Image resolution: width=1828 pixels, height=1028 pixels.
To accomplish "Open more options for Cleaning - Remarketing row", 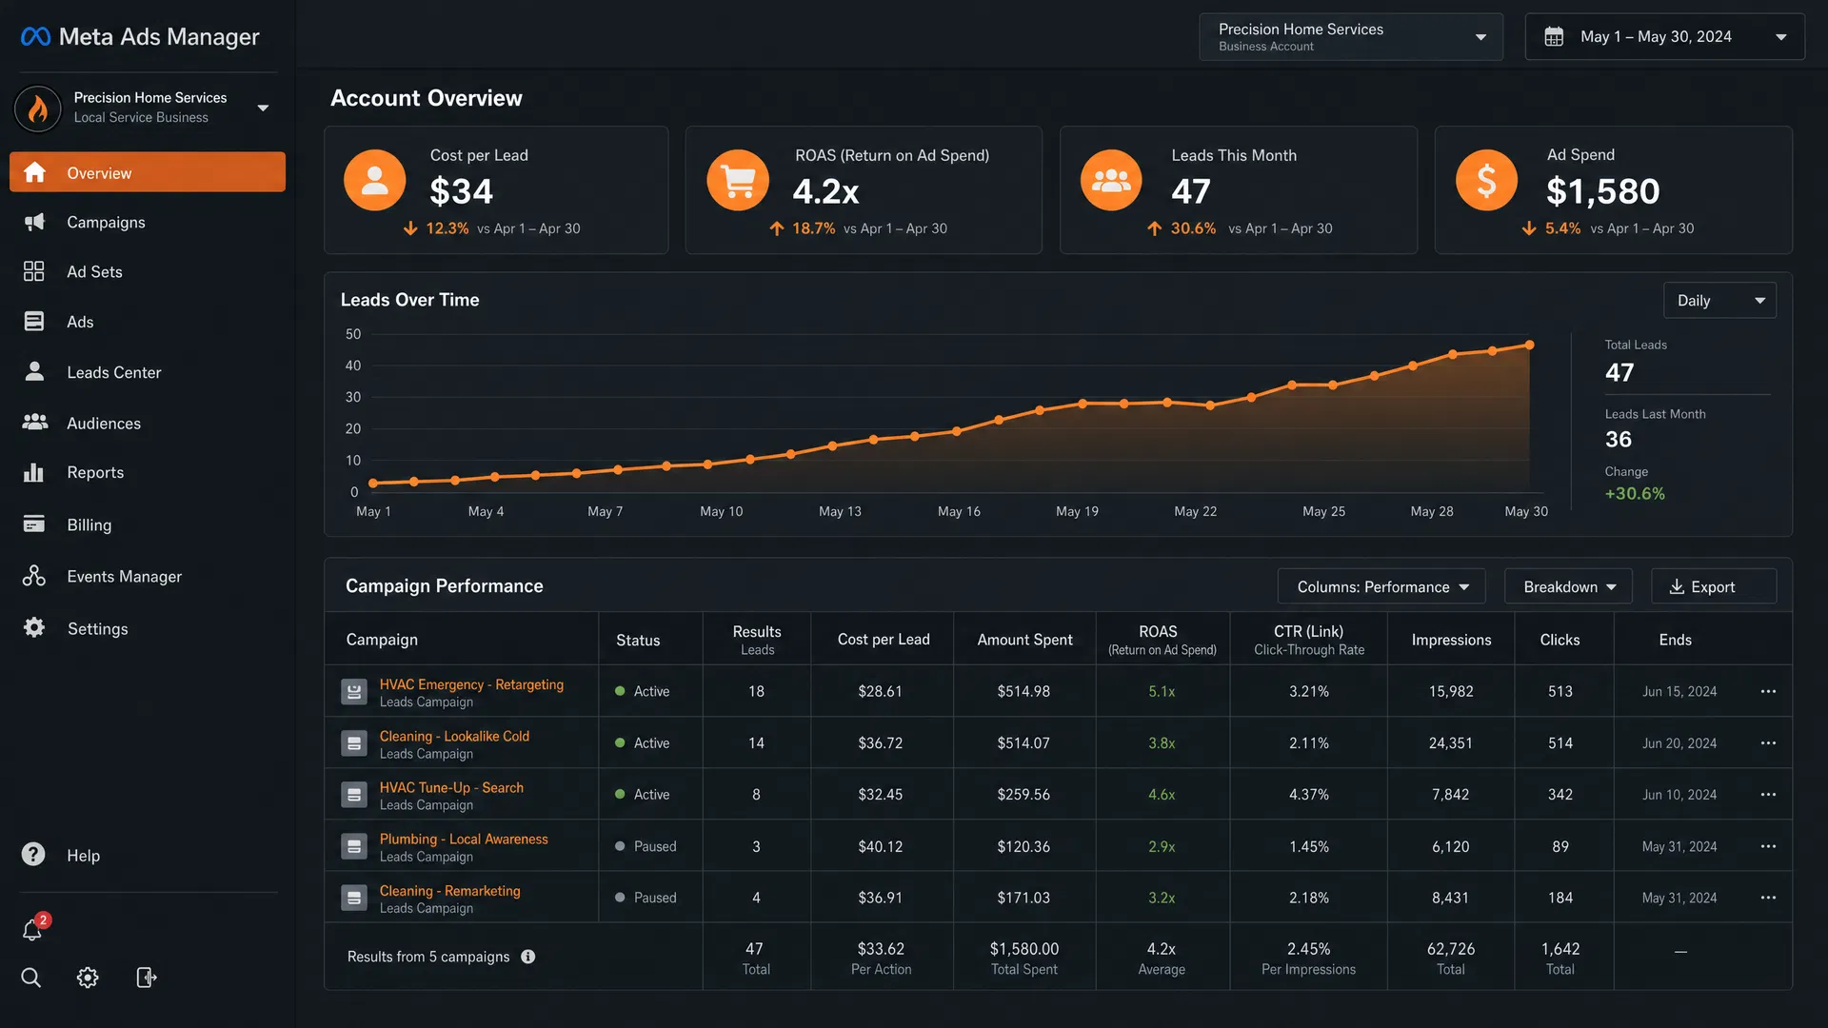I will 1768,898.
